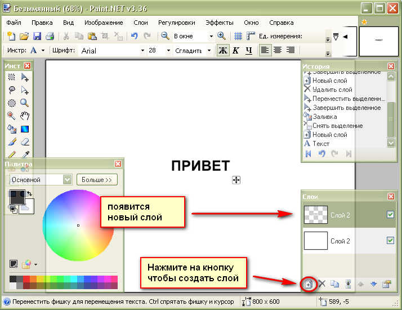Open the Arial font dropdown
402x310 pixels.
(143, 50)
